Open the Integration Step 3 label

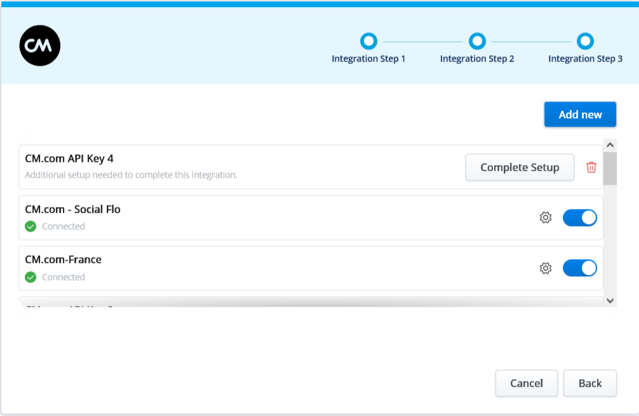[585, 58]
